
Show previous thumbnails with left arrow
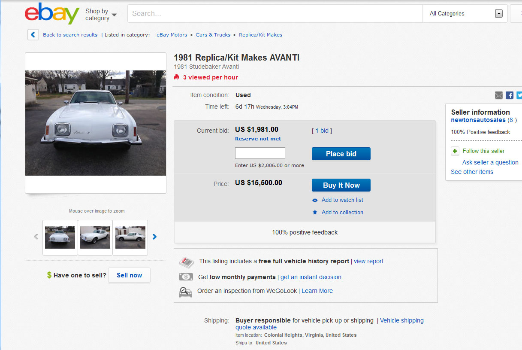pyautogui.click(x=36, y=237)
